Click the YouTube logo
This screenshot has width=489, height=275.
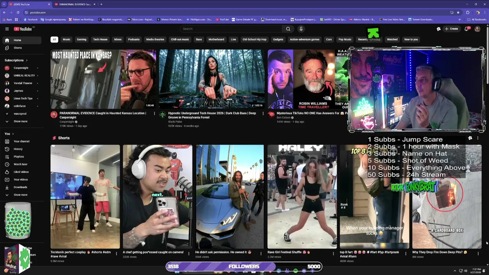click(23, 29)
